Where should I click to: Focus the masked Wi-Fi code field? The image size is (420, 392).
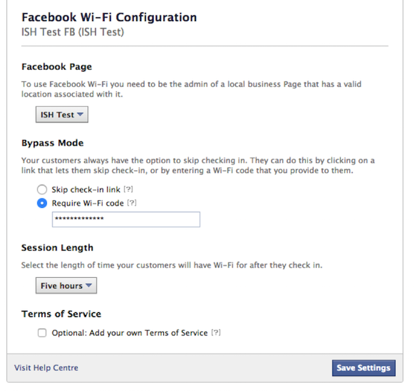pos(126,220)
